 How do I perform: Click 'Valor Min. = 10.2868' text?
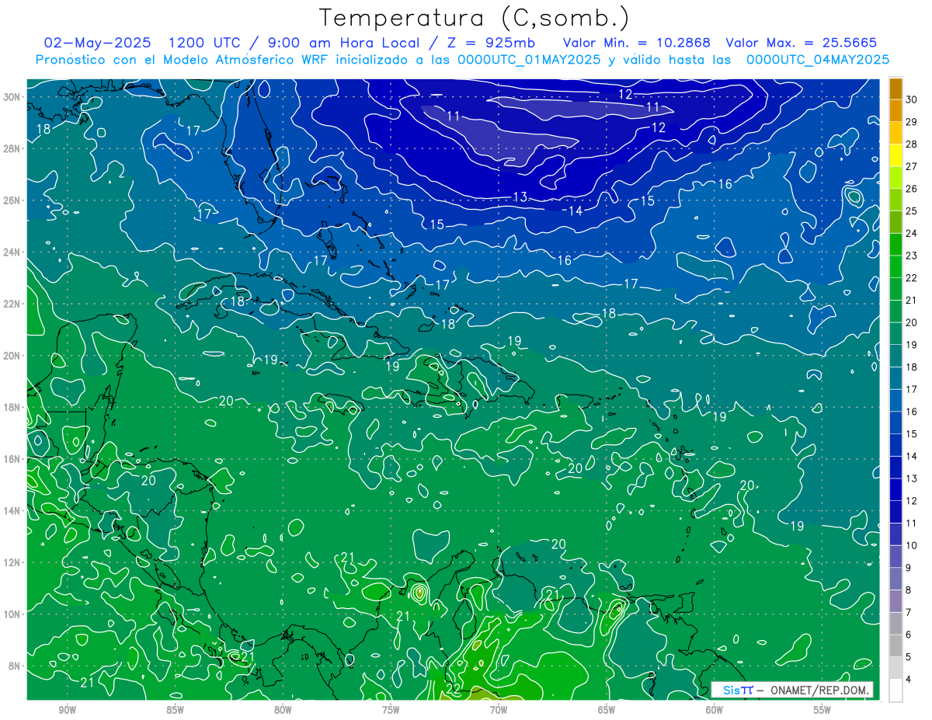(x=638, y=43)
